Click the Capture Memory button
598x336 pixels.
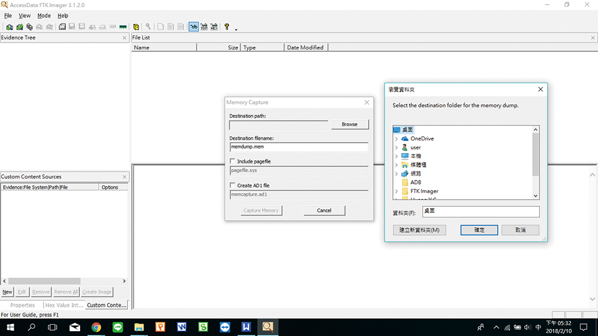point(261,210)
